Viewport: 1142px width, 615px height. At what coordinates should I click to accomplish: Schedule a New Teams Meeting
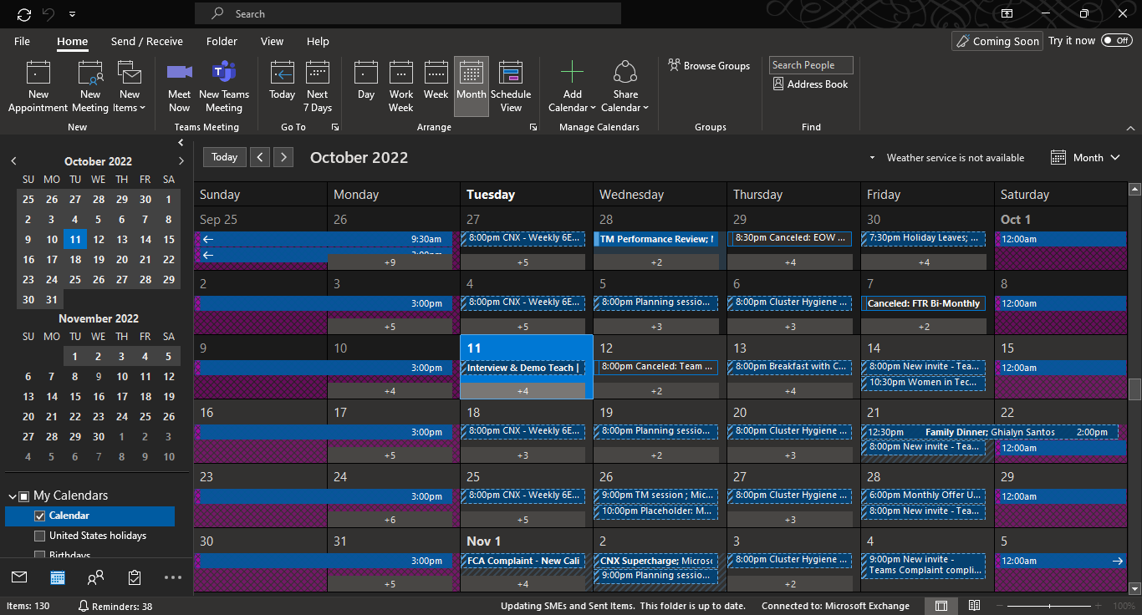click(224, 87)
